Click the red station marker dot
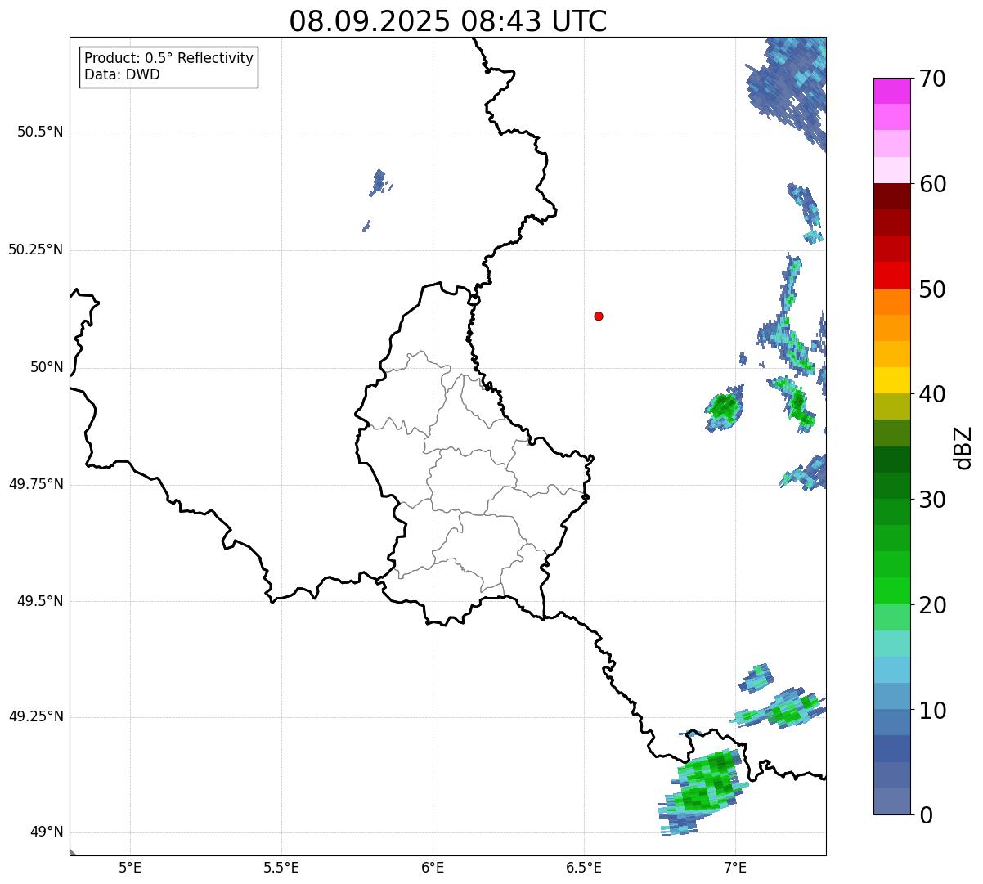 pos(599,316)
